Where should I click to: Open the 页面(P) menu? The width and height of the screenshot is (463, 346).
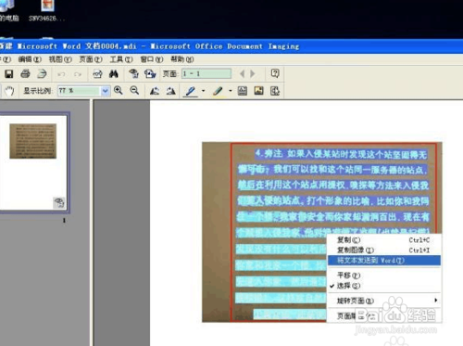[91, 59]
